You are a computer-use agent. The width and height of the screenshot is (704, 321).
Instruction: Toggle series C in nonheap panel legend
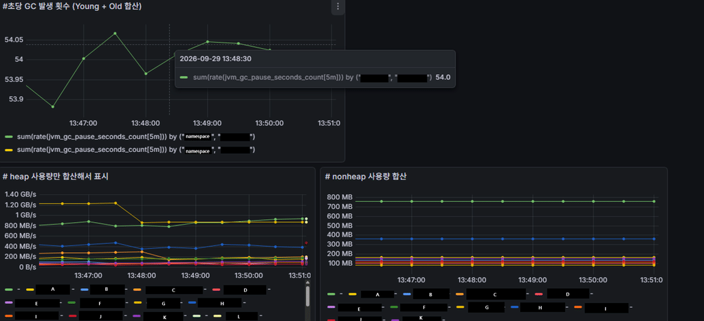(x=495, y=294)
